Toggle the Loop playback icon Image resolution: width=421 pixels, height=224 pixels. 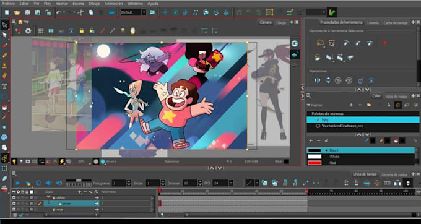click(x=38, y=183)
